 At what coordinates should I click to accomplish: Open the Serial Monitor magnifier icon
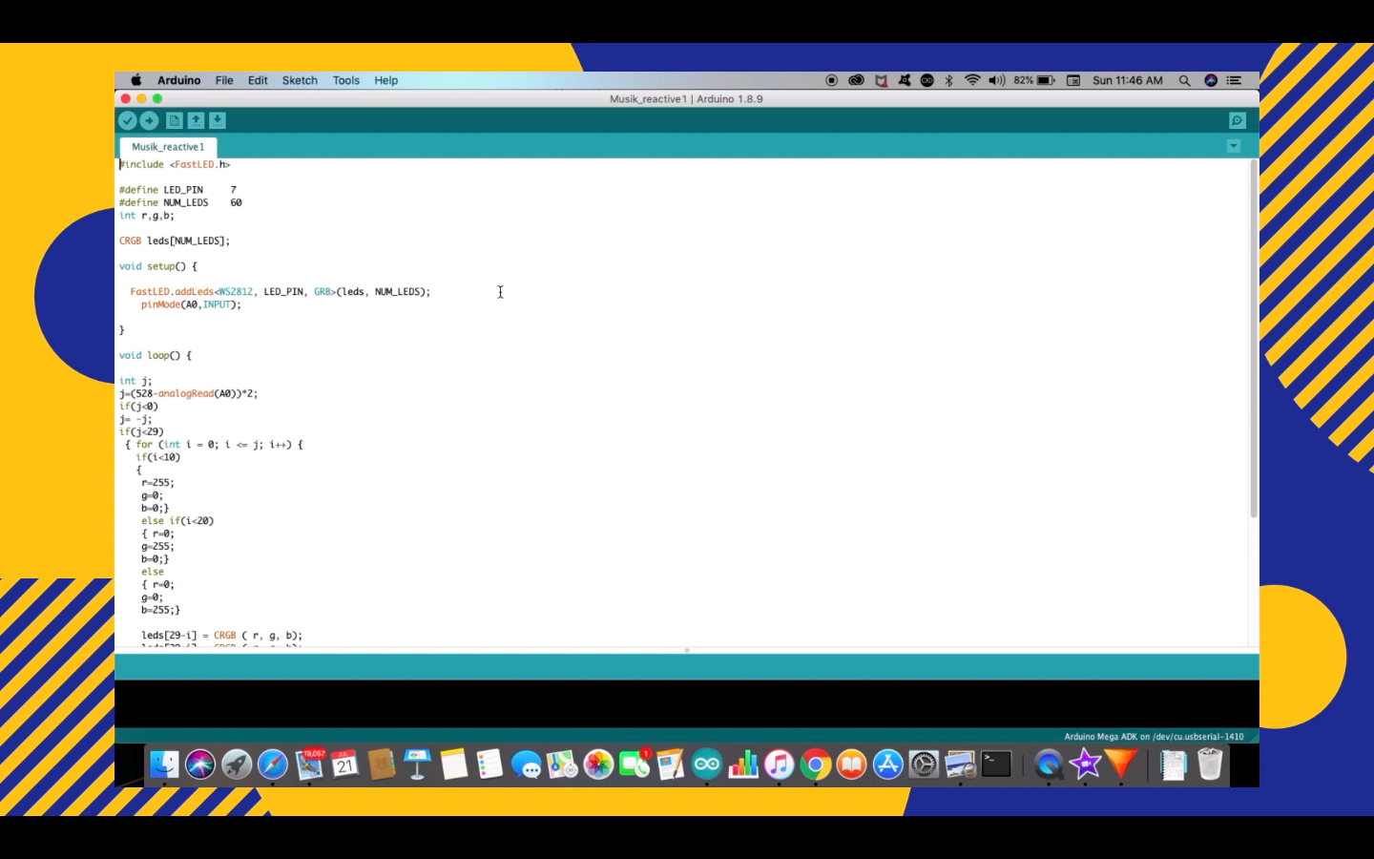(1238, 120)
